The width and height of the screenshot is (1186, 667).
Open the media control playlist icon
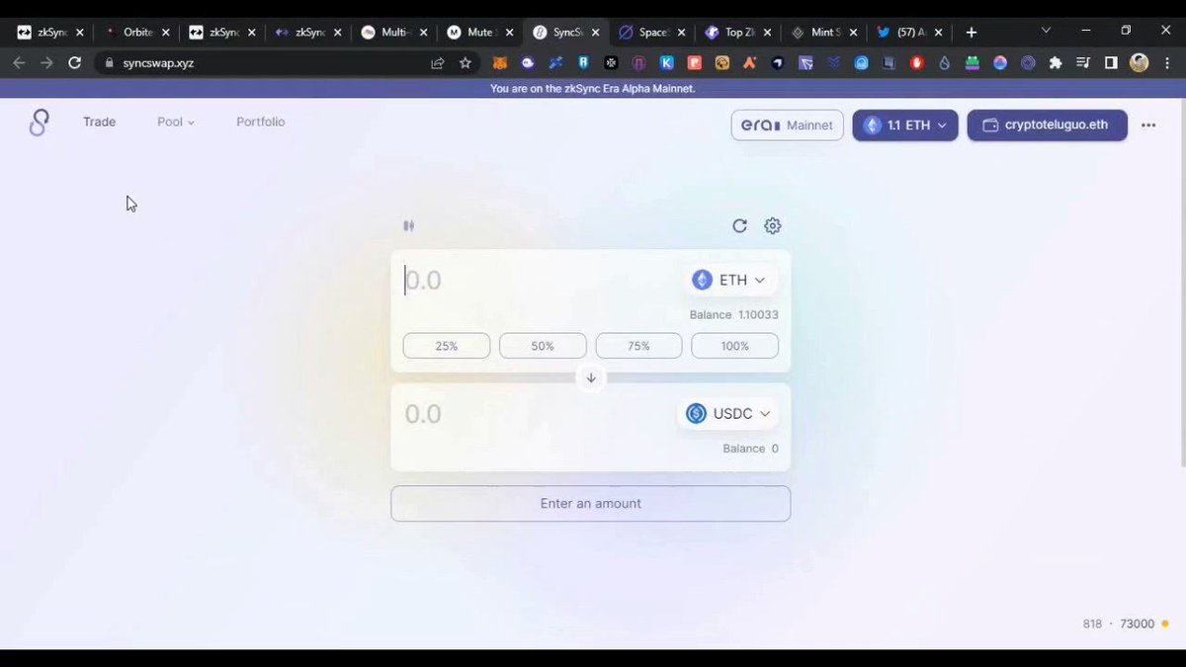tap(1083, 62)
